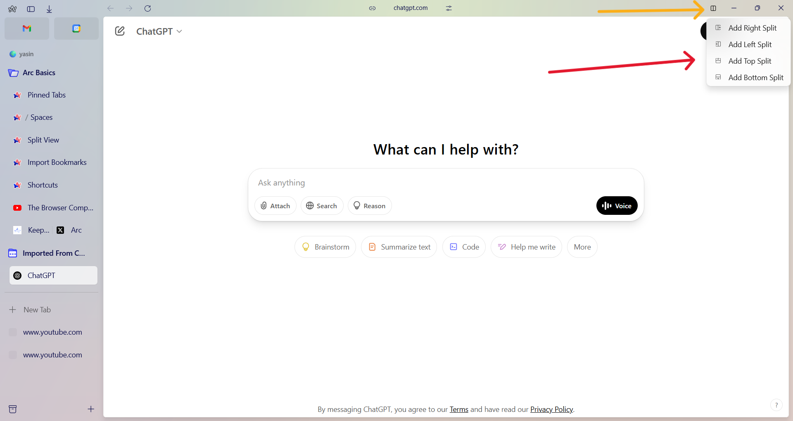Switch to the first www.youtube.com tab

point(52,332)
